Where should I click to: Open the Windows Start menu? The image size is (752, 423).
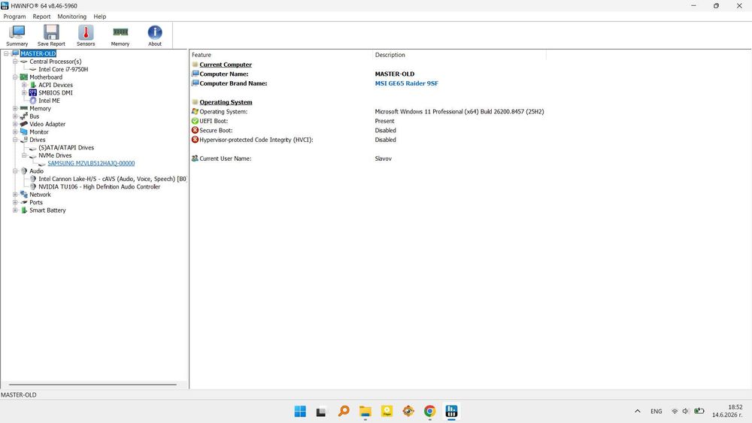(300, 411)
